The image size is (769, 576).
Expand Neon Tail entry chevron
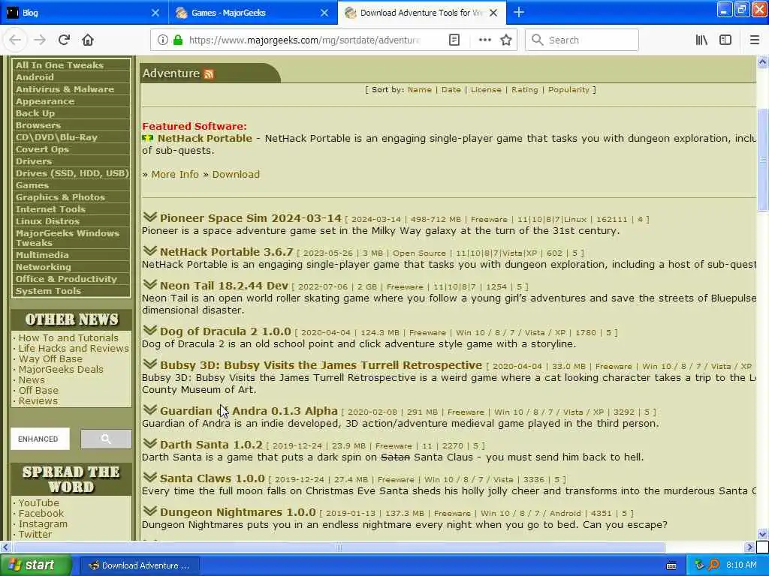(150, 284)
